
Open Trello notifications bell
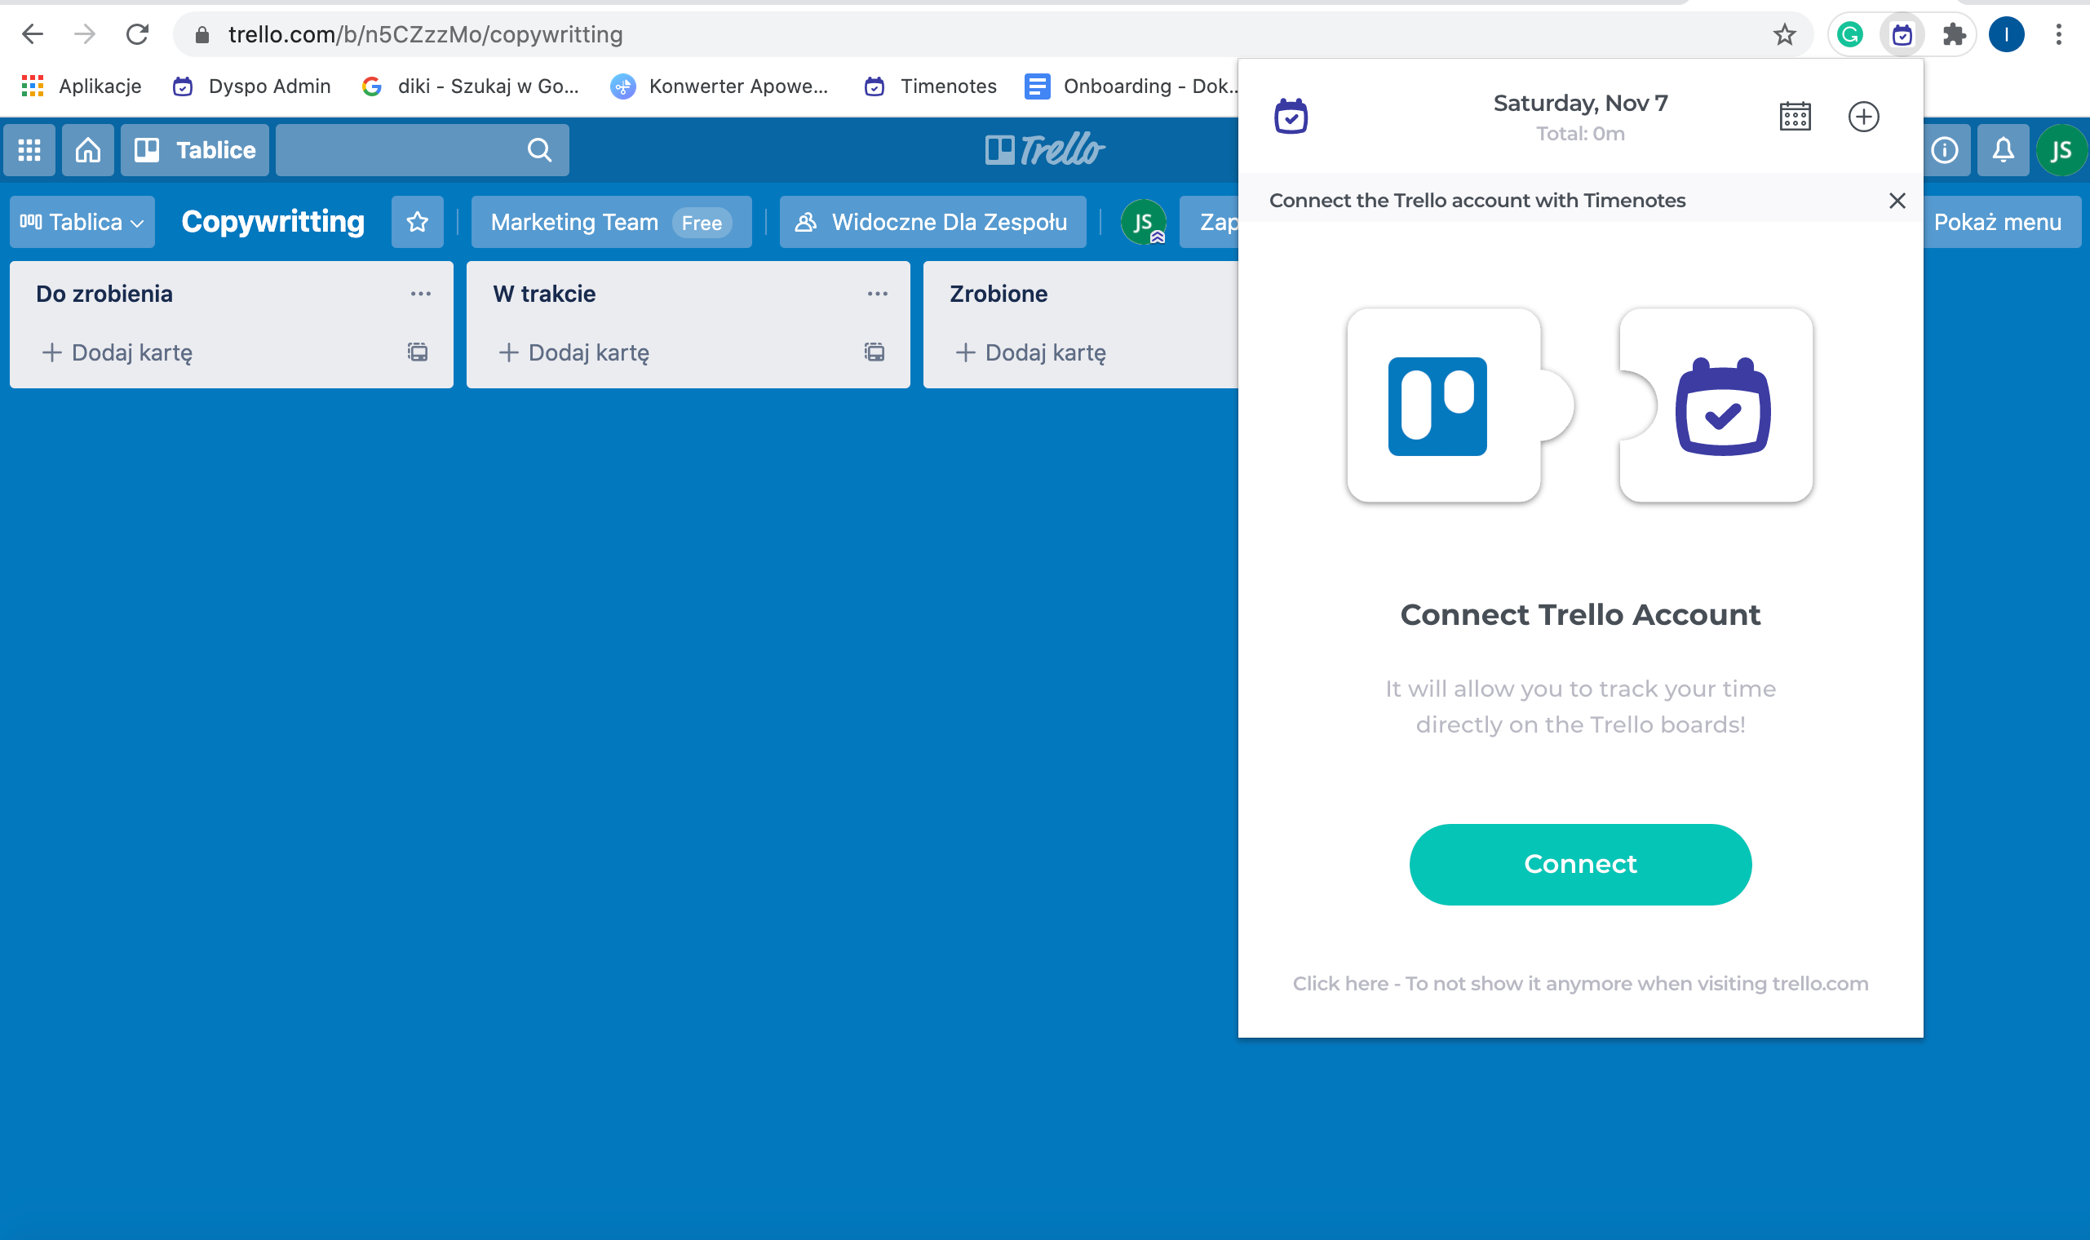click(2002, 150)
